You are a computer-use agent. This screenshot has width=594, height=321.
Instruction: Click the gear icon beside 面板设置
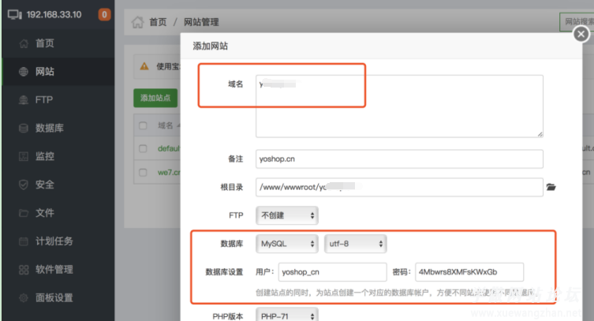click(x=23, y=298)
